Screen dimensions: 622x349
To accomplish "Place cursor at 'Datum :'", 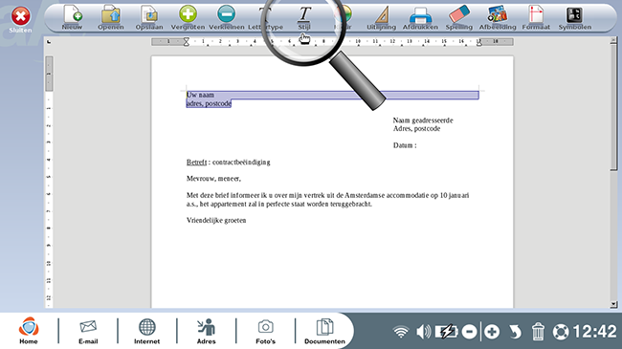I will click(405, 145).
